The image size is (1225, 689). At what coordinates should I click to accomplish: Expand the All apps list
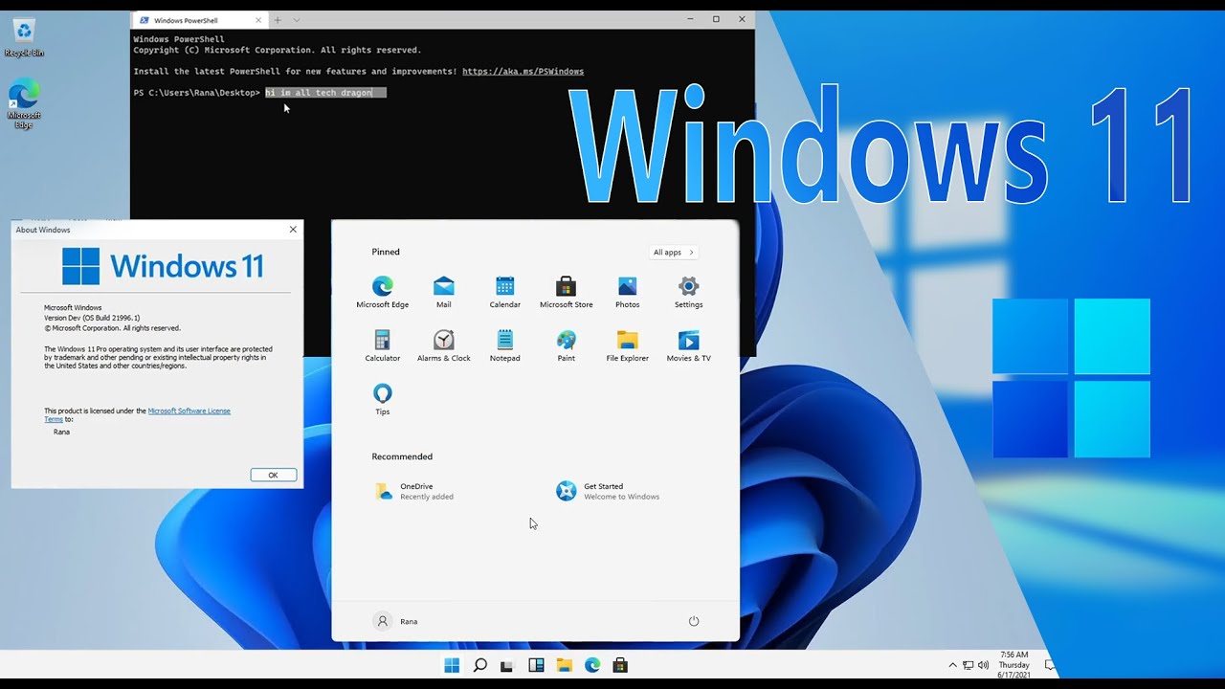tap(674, 253)
